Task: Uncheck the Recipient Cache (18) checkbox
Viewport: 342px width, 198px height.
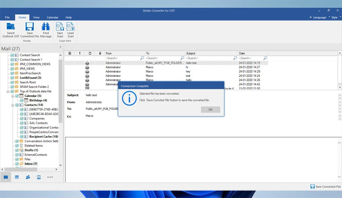Action: click(x=22, y=137)
